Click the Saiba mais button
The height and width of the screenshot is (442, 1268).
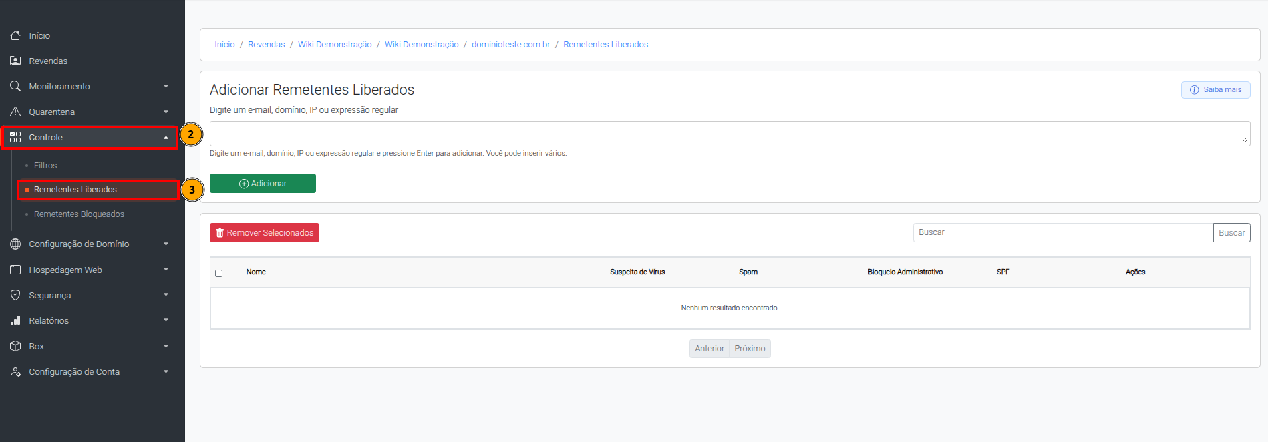[x=1215, y=90]
